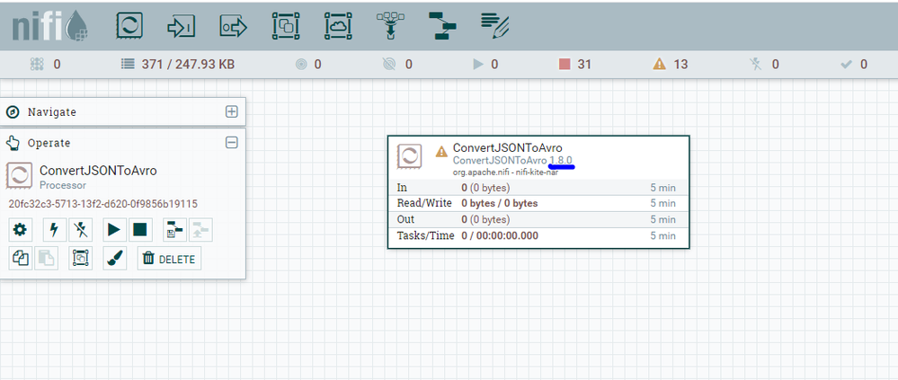Disable the selected component
The height and width of the screenshot is (380, 898).
81,229
